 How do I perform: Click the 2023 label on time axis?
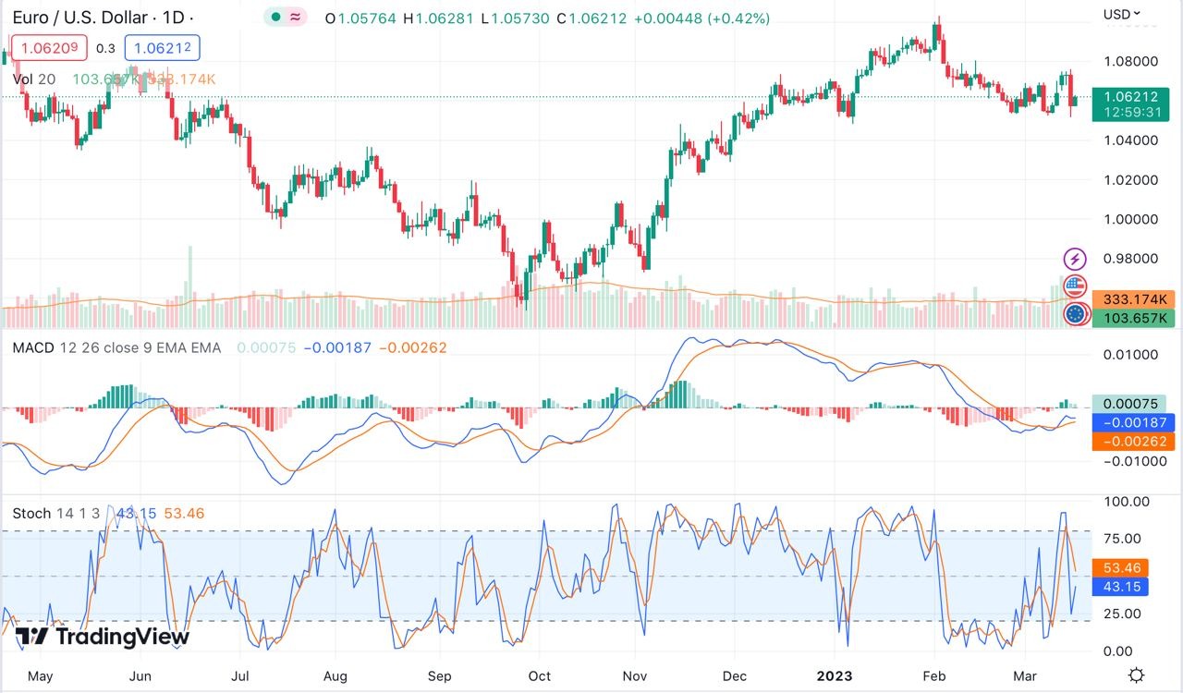click(x=835, y=676)
